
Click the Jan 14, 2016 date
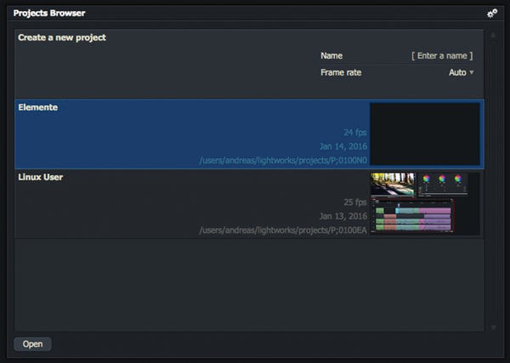[x=343, y=146]
